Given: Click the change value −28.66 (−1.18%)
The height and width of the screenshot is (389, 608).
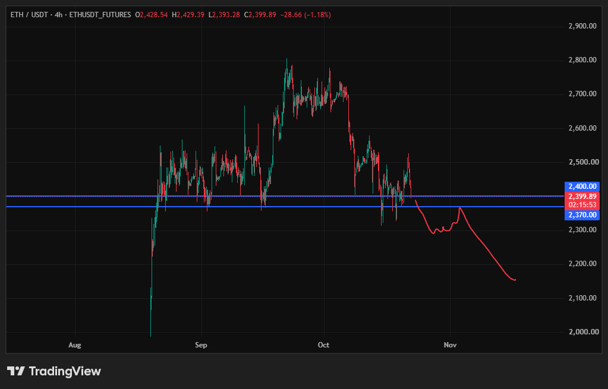Looking at the screenshot, I should coord(305,15).
